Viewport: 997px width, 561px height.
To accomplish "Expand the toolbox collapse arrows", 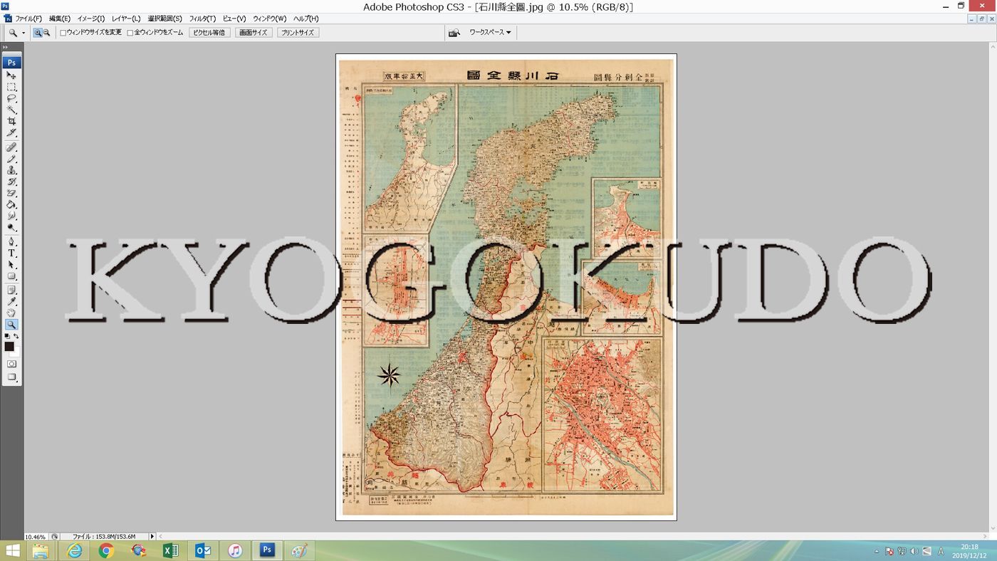I will [x=6, y=48].
